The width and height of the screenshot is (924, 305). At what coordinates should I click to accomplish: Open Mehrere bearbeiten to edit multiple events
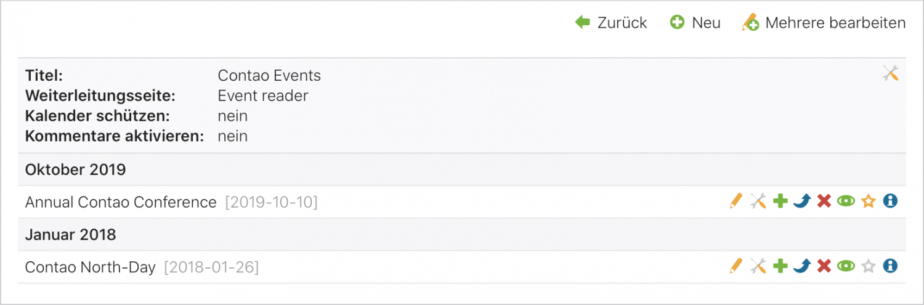[x=824, y=23]
